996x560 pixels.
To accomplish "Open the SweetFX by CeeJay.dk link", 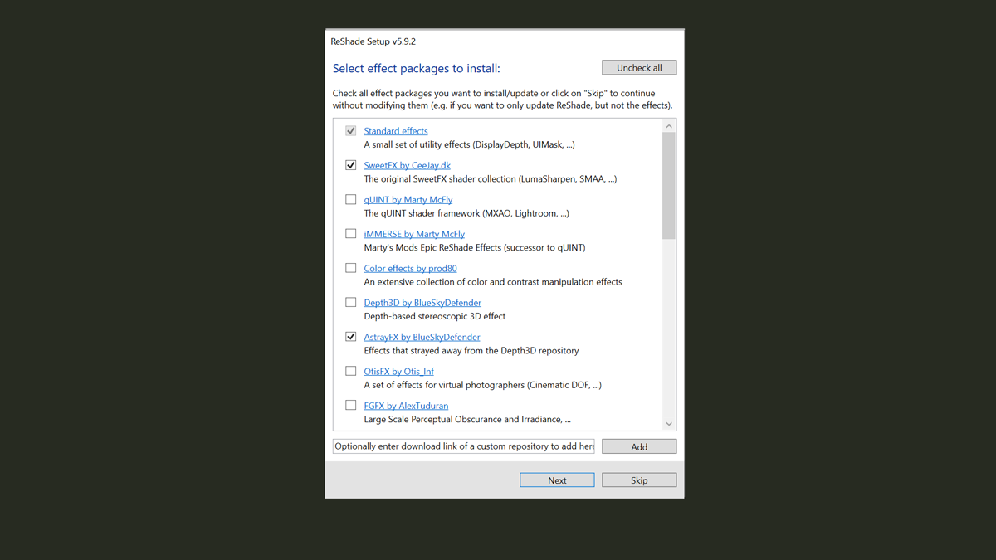I will [x=407, y=165].
